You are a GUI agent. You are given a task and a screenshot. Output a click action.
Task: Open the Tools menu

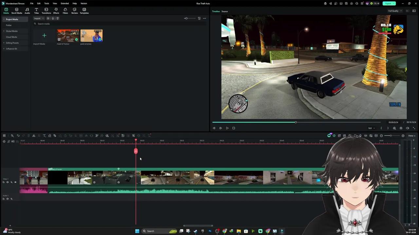[x=46, y=3]
